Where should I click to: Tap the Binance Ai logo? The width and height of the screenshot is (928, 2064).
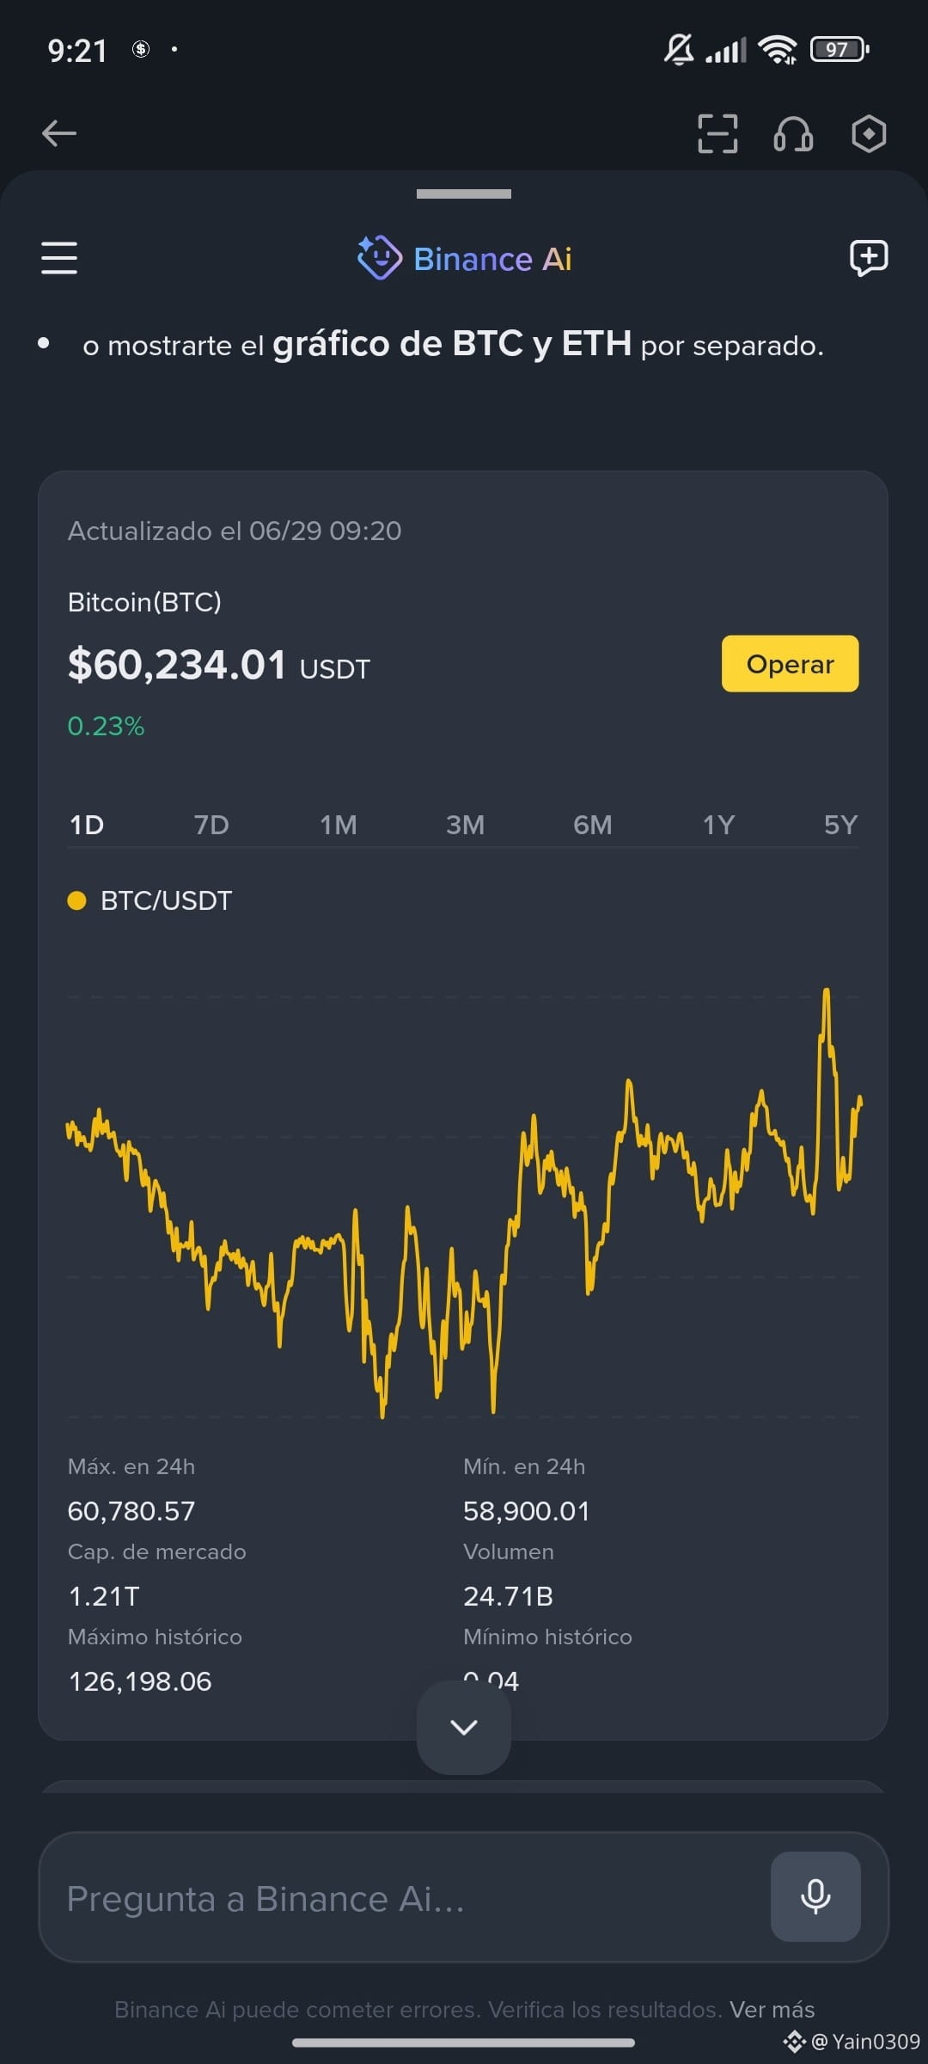coord(464,258)
